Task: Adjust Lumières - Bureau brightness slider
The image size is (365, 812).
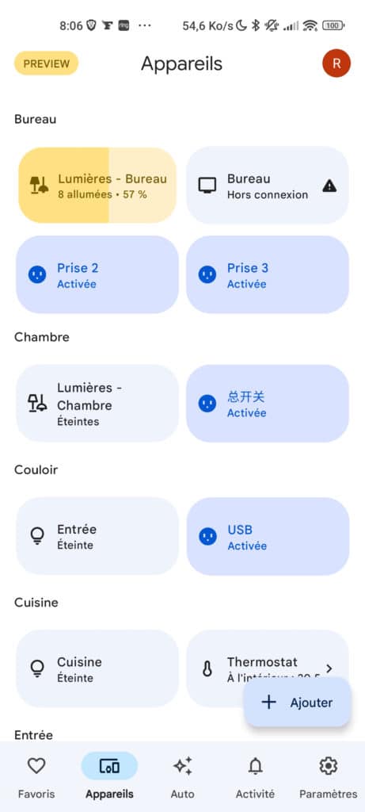Action: 97,186
